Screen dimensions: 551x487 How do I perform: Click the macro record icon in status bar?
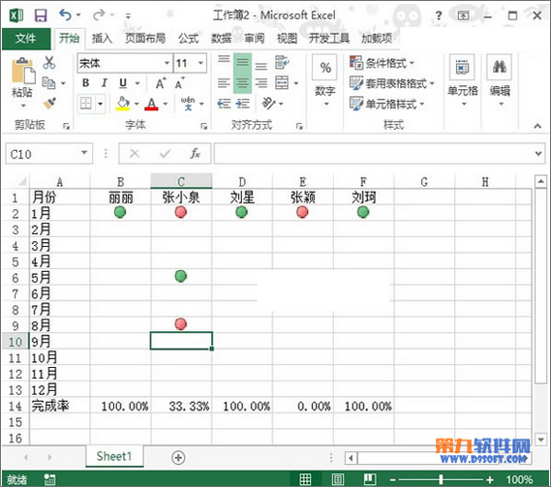(x=50, y=479)
